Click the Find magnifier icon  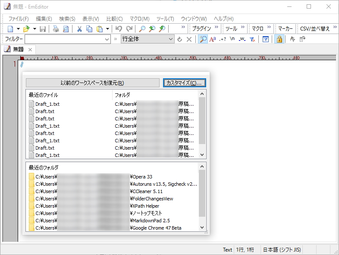(x=142, y=29)
